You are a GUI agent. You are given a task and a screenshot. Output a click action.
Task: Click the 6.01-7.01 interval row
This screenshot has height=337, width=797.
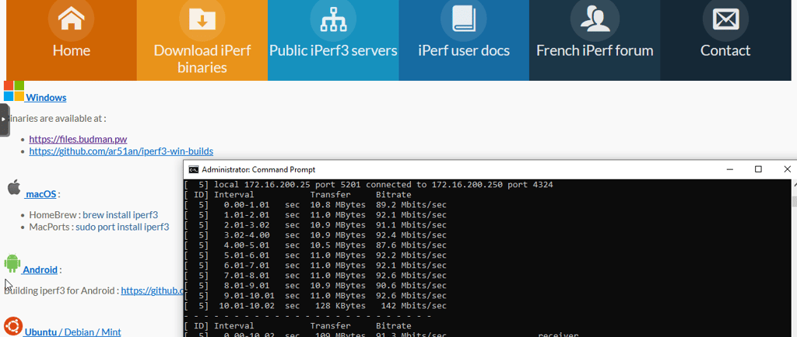[x=316, y=266]
